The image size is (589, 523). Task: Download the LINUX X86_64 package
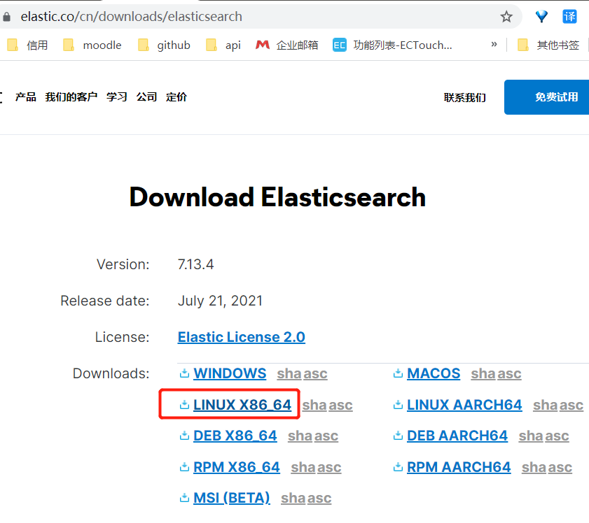pyautogui.click(x=242, y=405)
